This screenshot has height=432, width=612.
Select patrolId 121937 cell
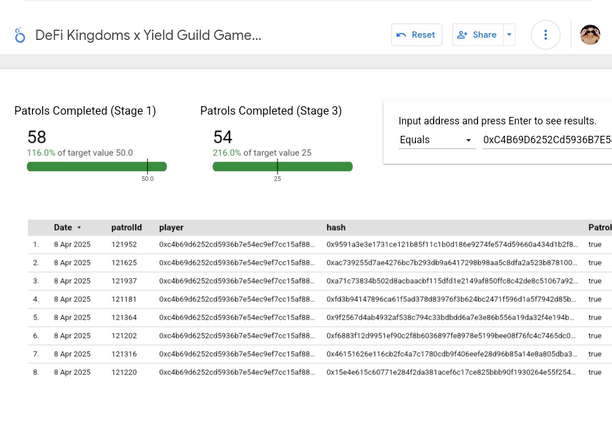124,281
